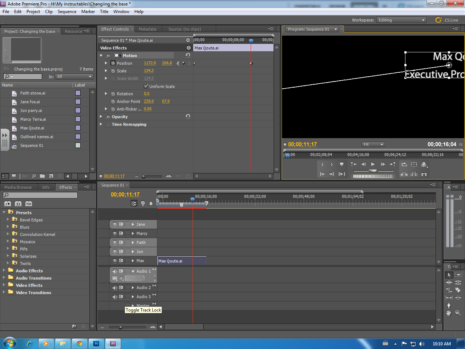
Task: Click the Max Qoute.ai clip on timeline
Action: (x=182, y=261)
